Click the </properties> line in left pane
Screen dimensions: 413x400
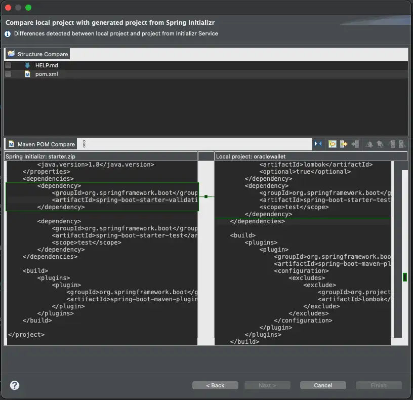tap(47, 172)
